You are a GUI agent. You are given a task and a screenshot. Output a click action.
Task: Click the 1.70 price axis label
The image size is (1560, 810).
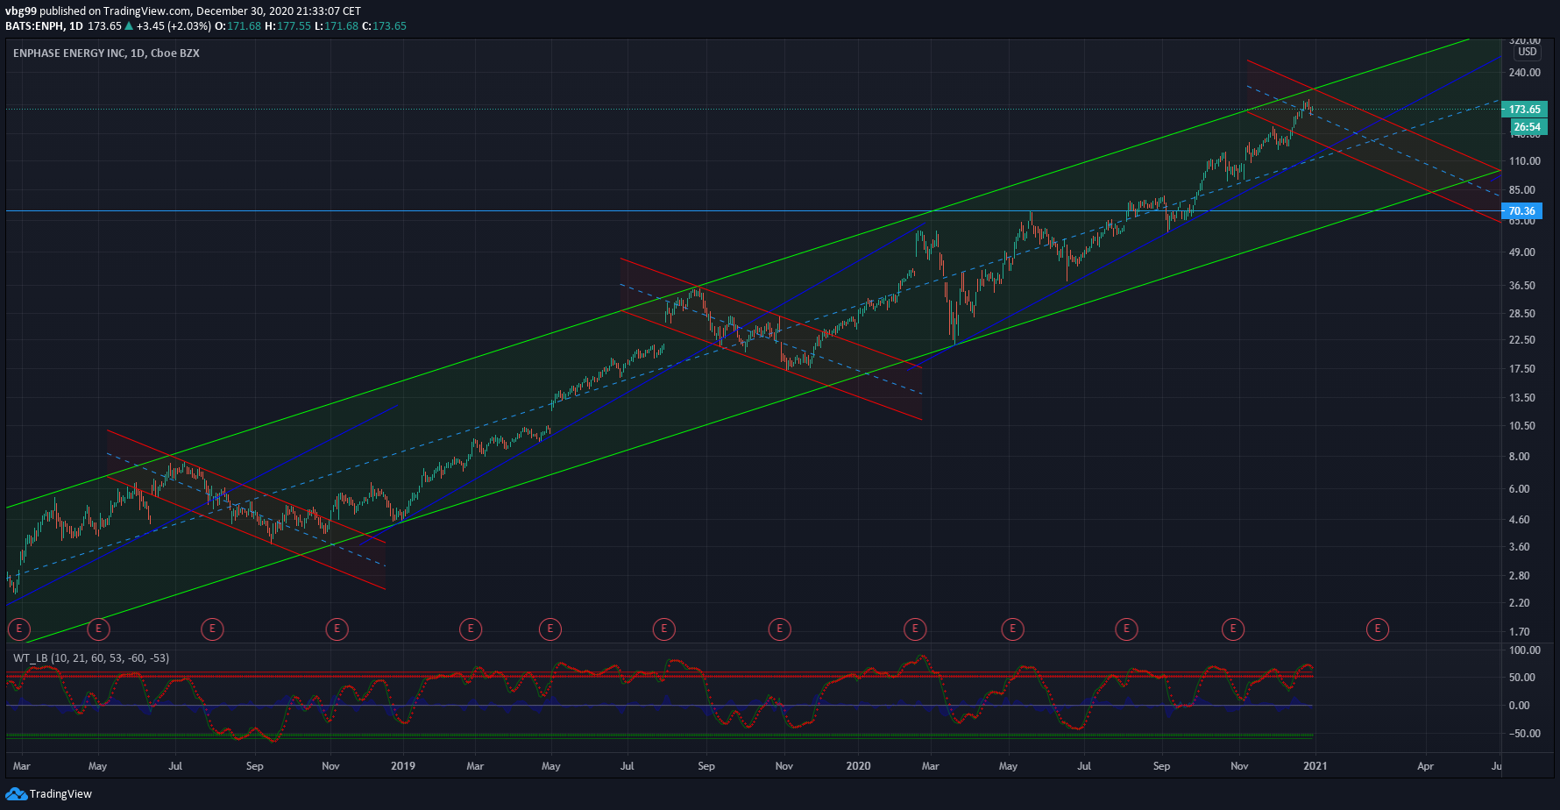pyautogui.click(x=1520, y=632)
